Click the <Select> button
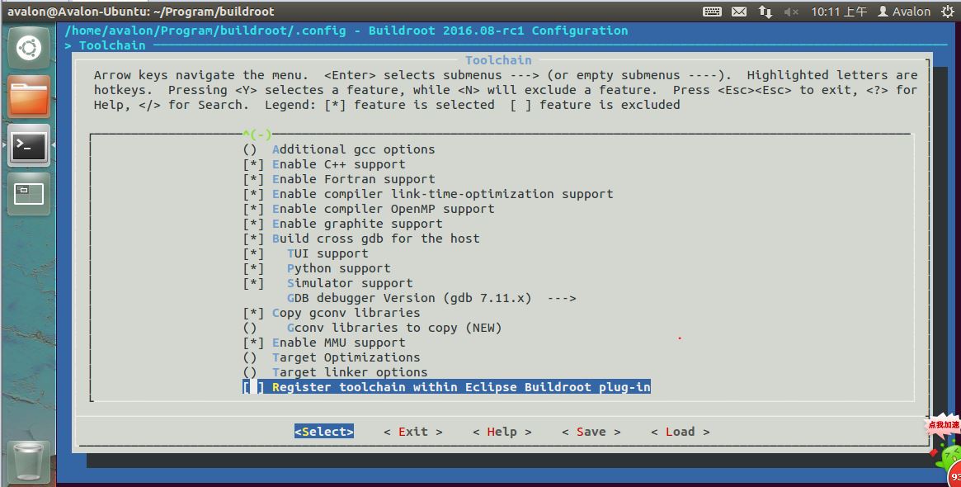 324,432
